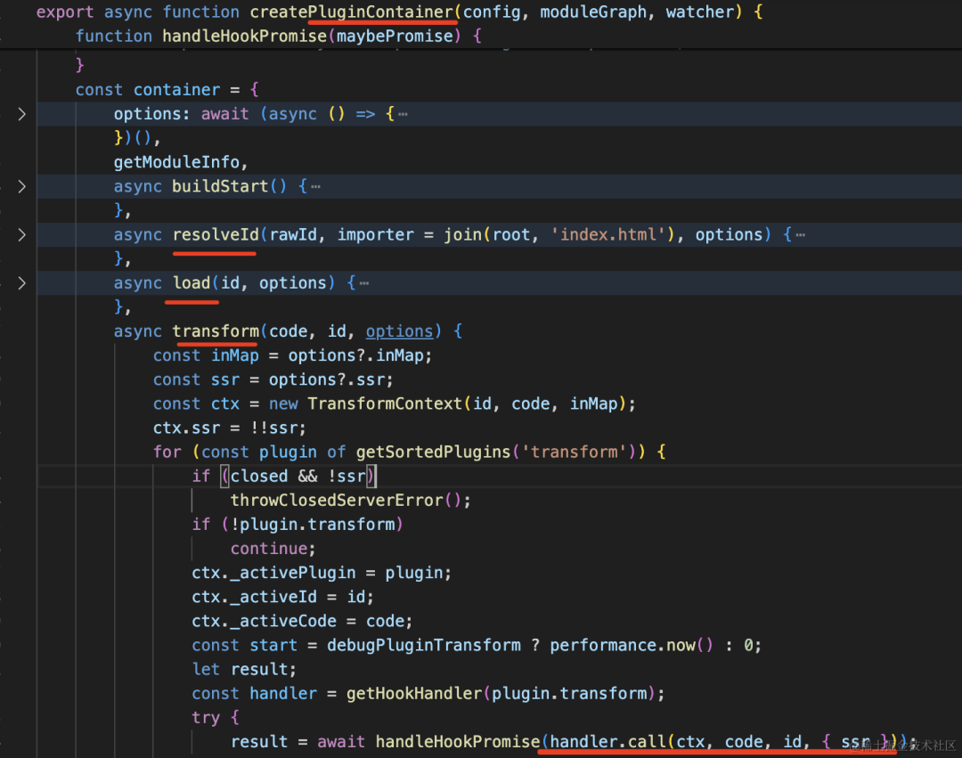Click const inMap declaration
The width and height of the screenshot is (962, 758).
pos(292,355)
